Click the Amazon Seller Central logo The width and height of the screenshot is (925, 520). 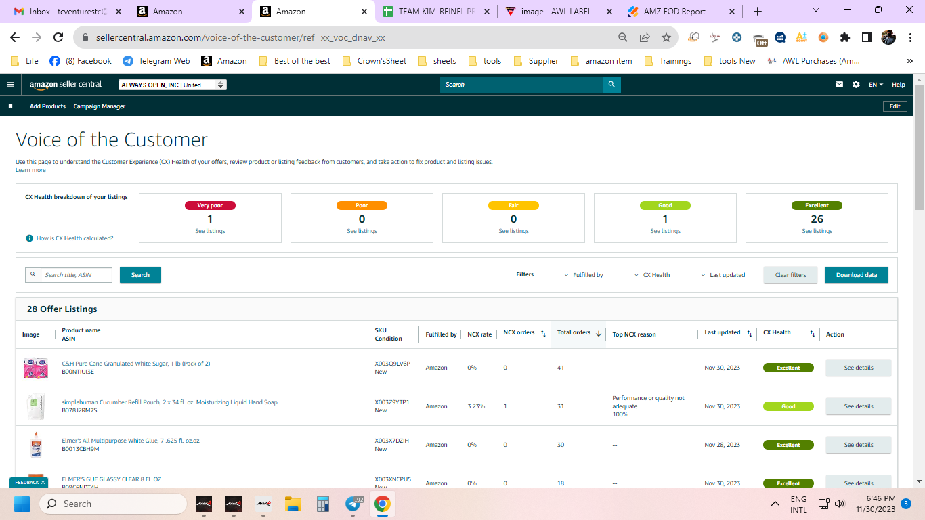tap(66, 85)
